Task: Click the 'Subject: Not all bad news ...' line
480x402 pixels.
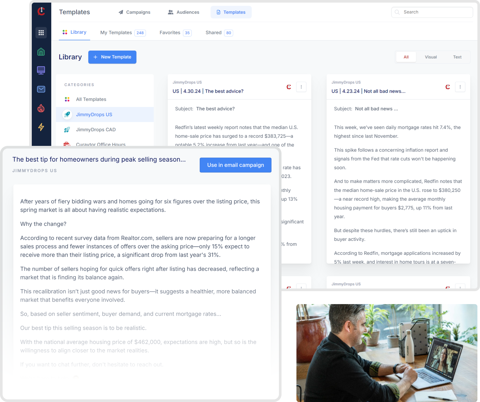Action: [x=366, y=109]
